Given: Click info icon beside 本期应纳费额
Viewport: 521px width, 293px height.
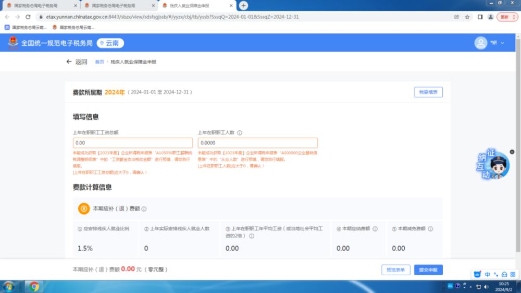Looking at the screenshot, I should click(x=375, y=229).
